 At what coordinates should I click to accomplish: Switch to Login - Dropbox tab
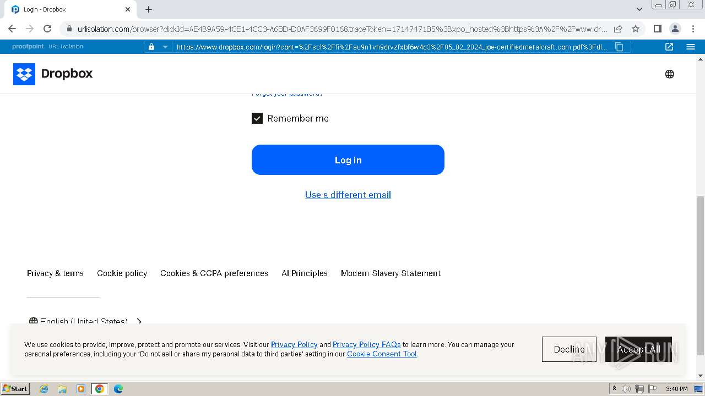tap(72, 9)
